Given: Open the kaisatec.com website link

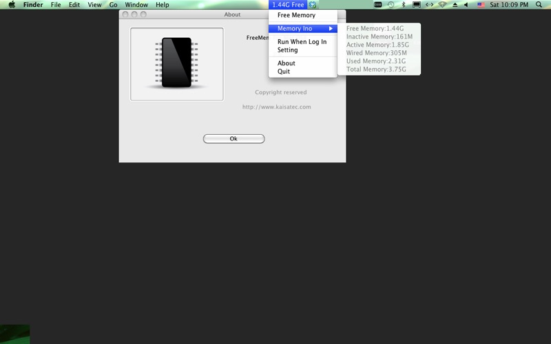Looking at the screenshot, I should [277, 107].
